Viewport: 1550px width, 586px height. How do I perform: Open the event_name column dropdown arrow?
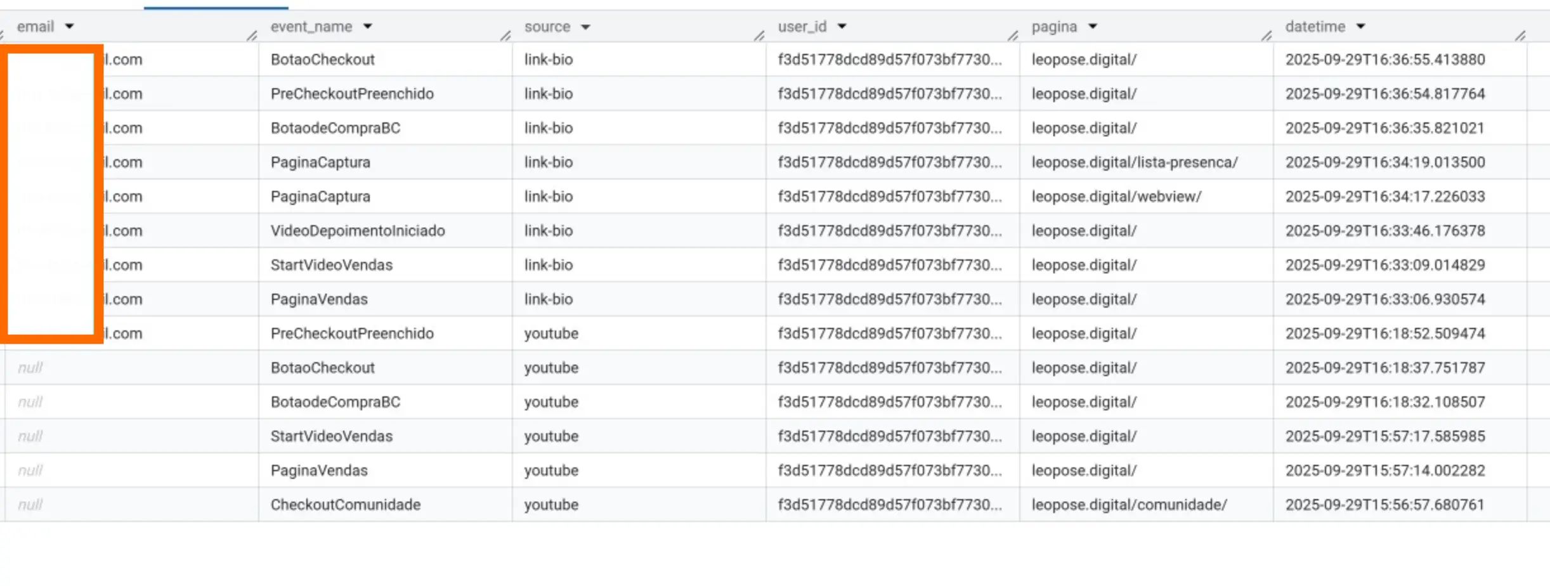367,27
